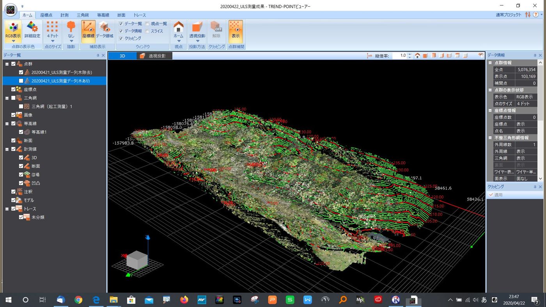The width and height of the screenshot is (546, 307).
Task: Check the 視点一覧 window checkbox
Action: tap(147, 24)
